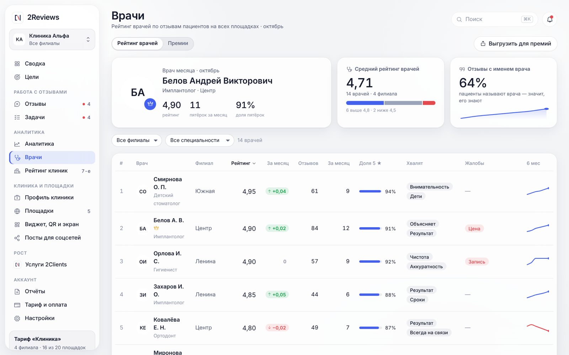Open the Все филиалы dropdown
Viewport: 569px width, 355px height.
coord(137,141)
